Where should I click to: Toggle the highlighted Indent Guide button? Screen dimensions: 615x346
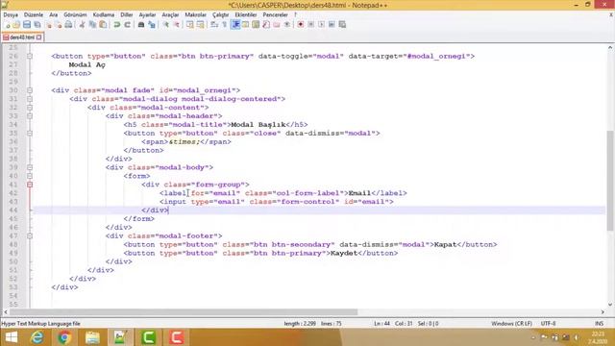tap(235, 25)
